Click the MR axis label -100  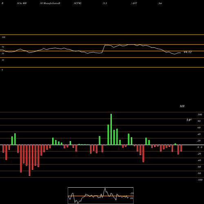coord(200,180)
